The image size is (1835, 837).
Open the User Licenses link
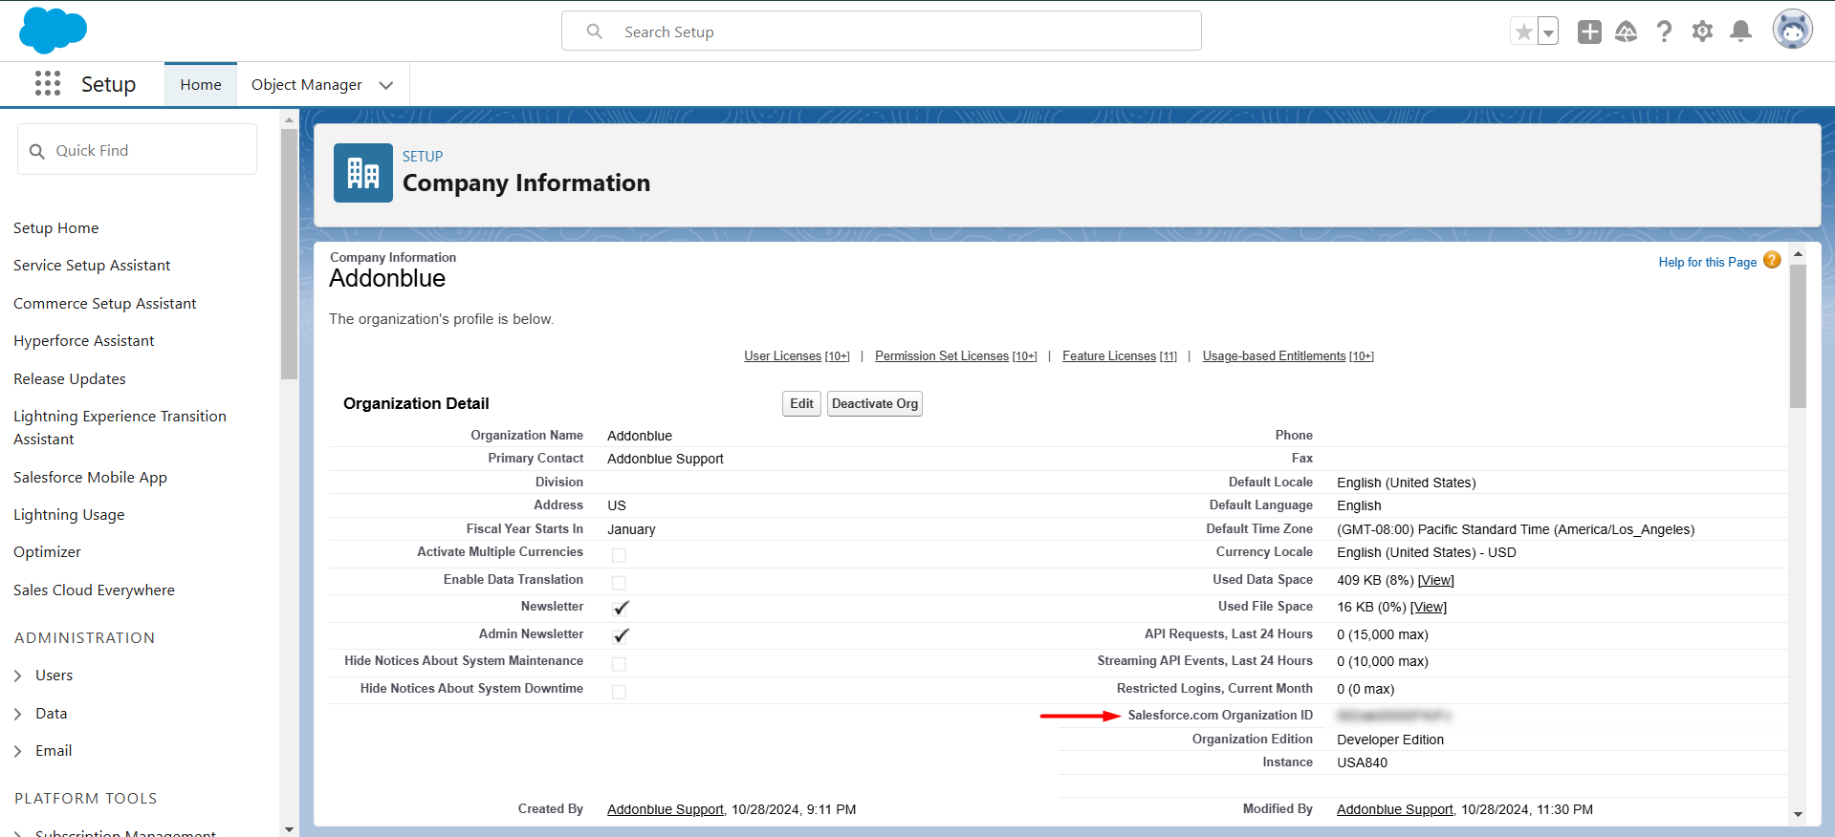797,356
